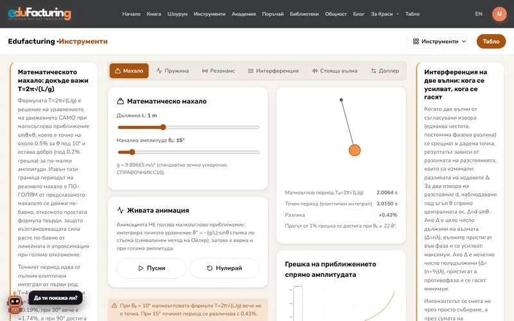
Task: Click the orange Табло button
Action: pyautogui.click(x=491, y=41)
